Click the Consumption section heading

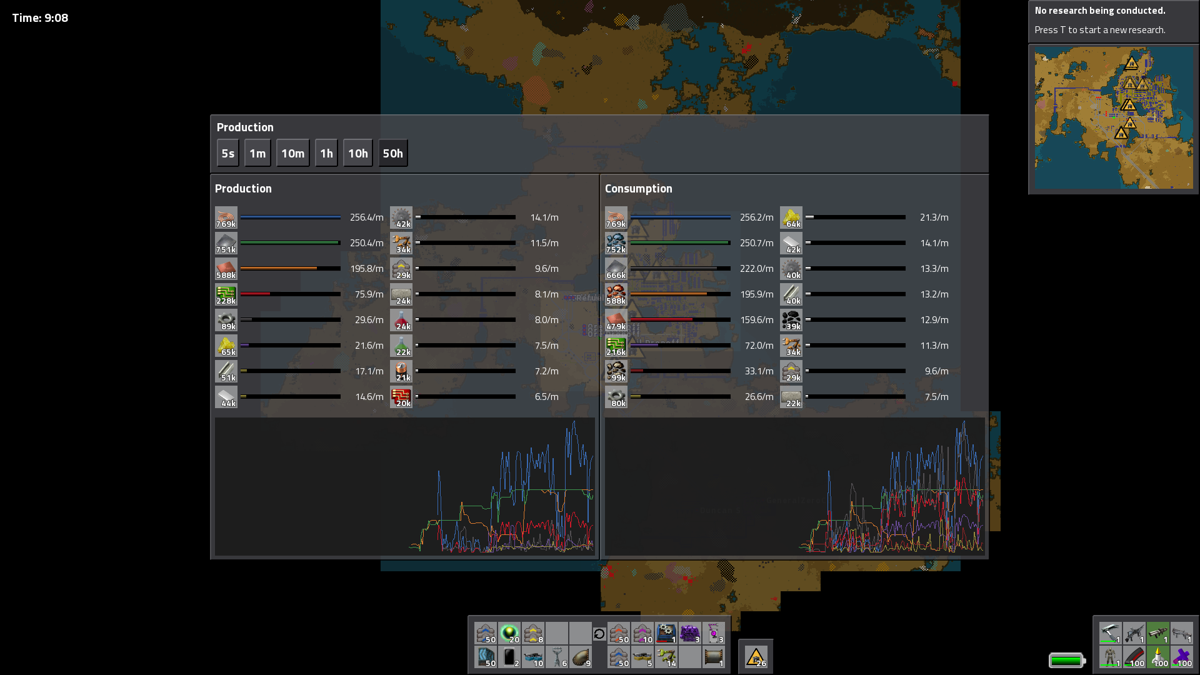pos(639,189)
